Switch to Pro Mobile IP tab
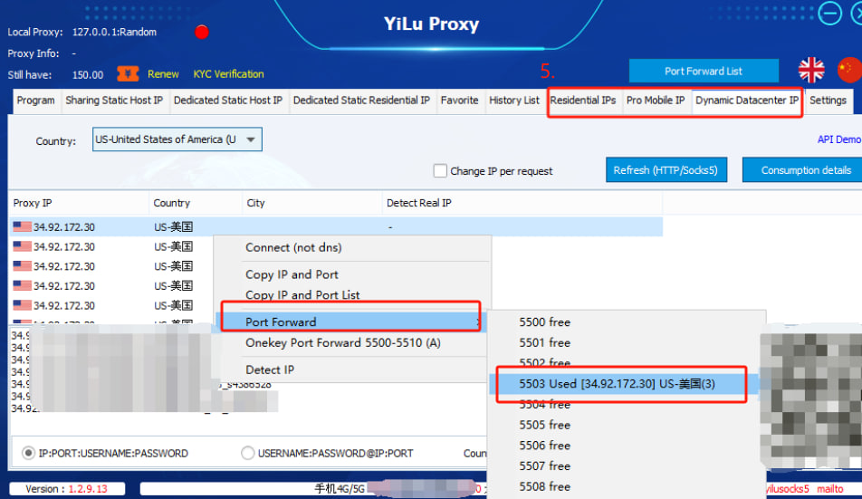The height and width of the screenshot is (499, 862). pyautogui.click(x=656, y=101)
